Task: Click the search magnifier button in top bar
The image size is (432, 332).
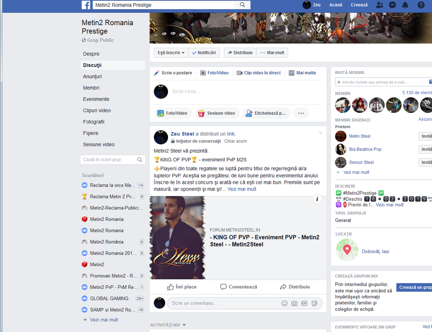Action: 242,5
